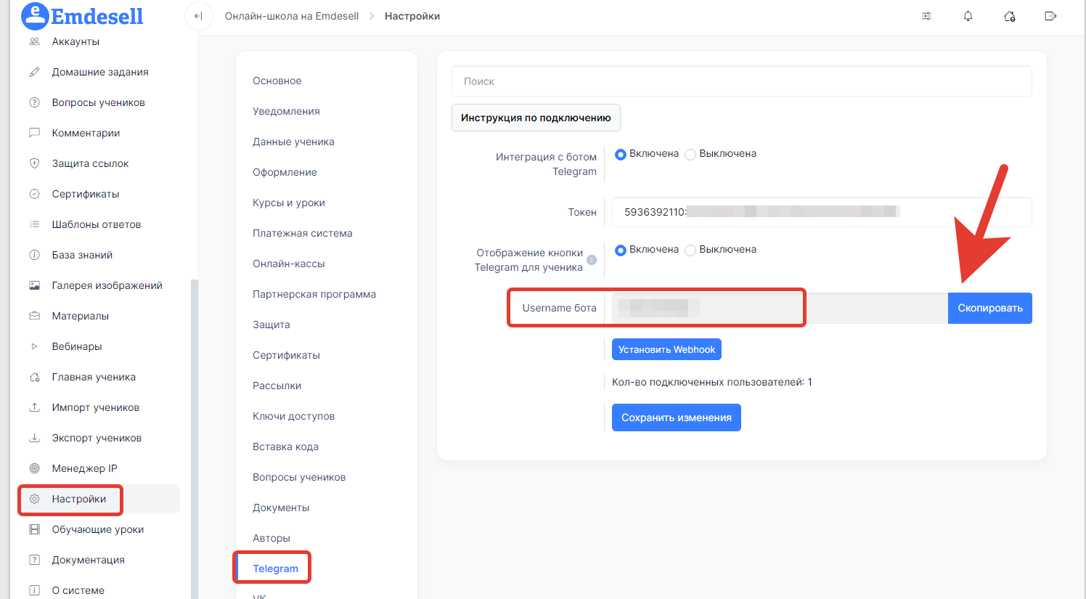Open the Платежная система settings section
Image resolution: width=1086 pixels, height=599 pixels.
pyautogui.click(x=303, y=233)
